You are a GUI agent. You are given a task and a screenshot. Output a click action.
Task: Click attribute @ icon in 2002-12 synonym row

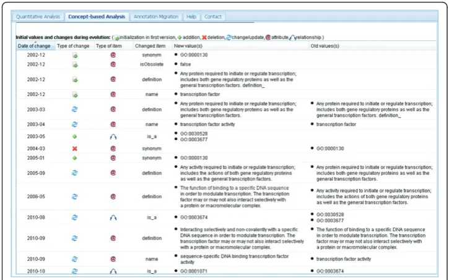coord(113,55)
